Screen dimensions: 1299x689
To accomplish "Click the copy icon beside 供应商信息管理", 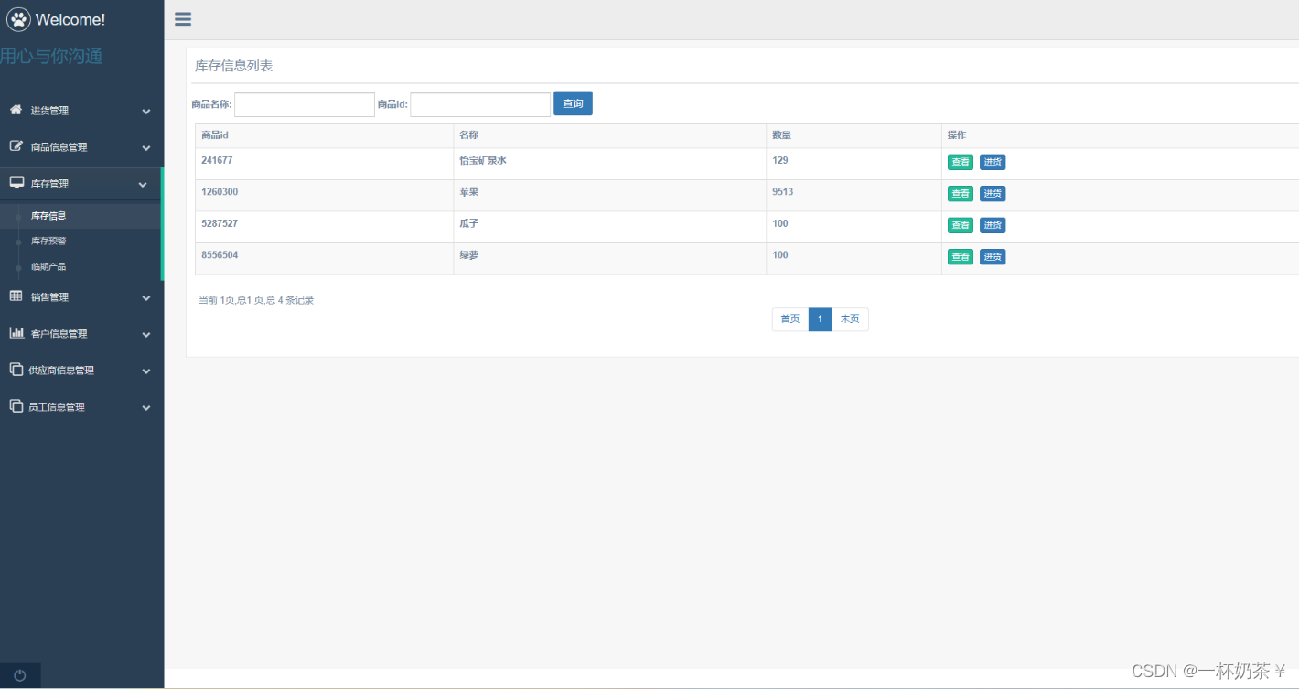I will (x=16, y=370).
